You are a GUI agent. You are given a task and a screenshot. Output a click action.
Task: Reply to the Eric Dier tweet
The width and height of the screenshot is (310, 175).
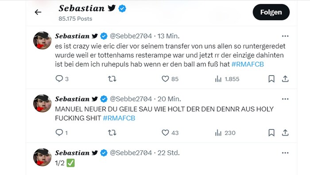59,79
